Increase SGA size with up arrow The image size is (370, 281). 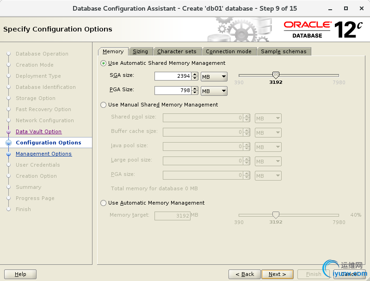tap(195, 74)
